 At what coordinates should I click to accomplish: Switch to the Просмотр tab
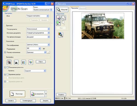[x=75, y=8]
